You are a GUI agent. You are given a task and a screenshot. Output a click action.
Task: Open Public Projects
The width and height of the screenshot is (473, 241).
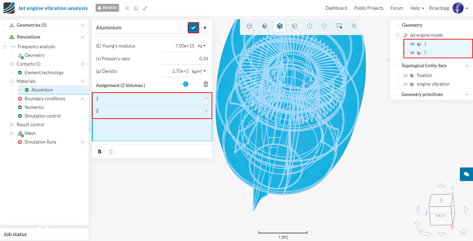369,8
